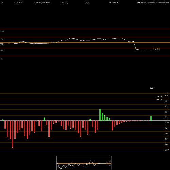Click the MR axis label 40
Screen dimensions: 170x170
coord(166,112)
